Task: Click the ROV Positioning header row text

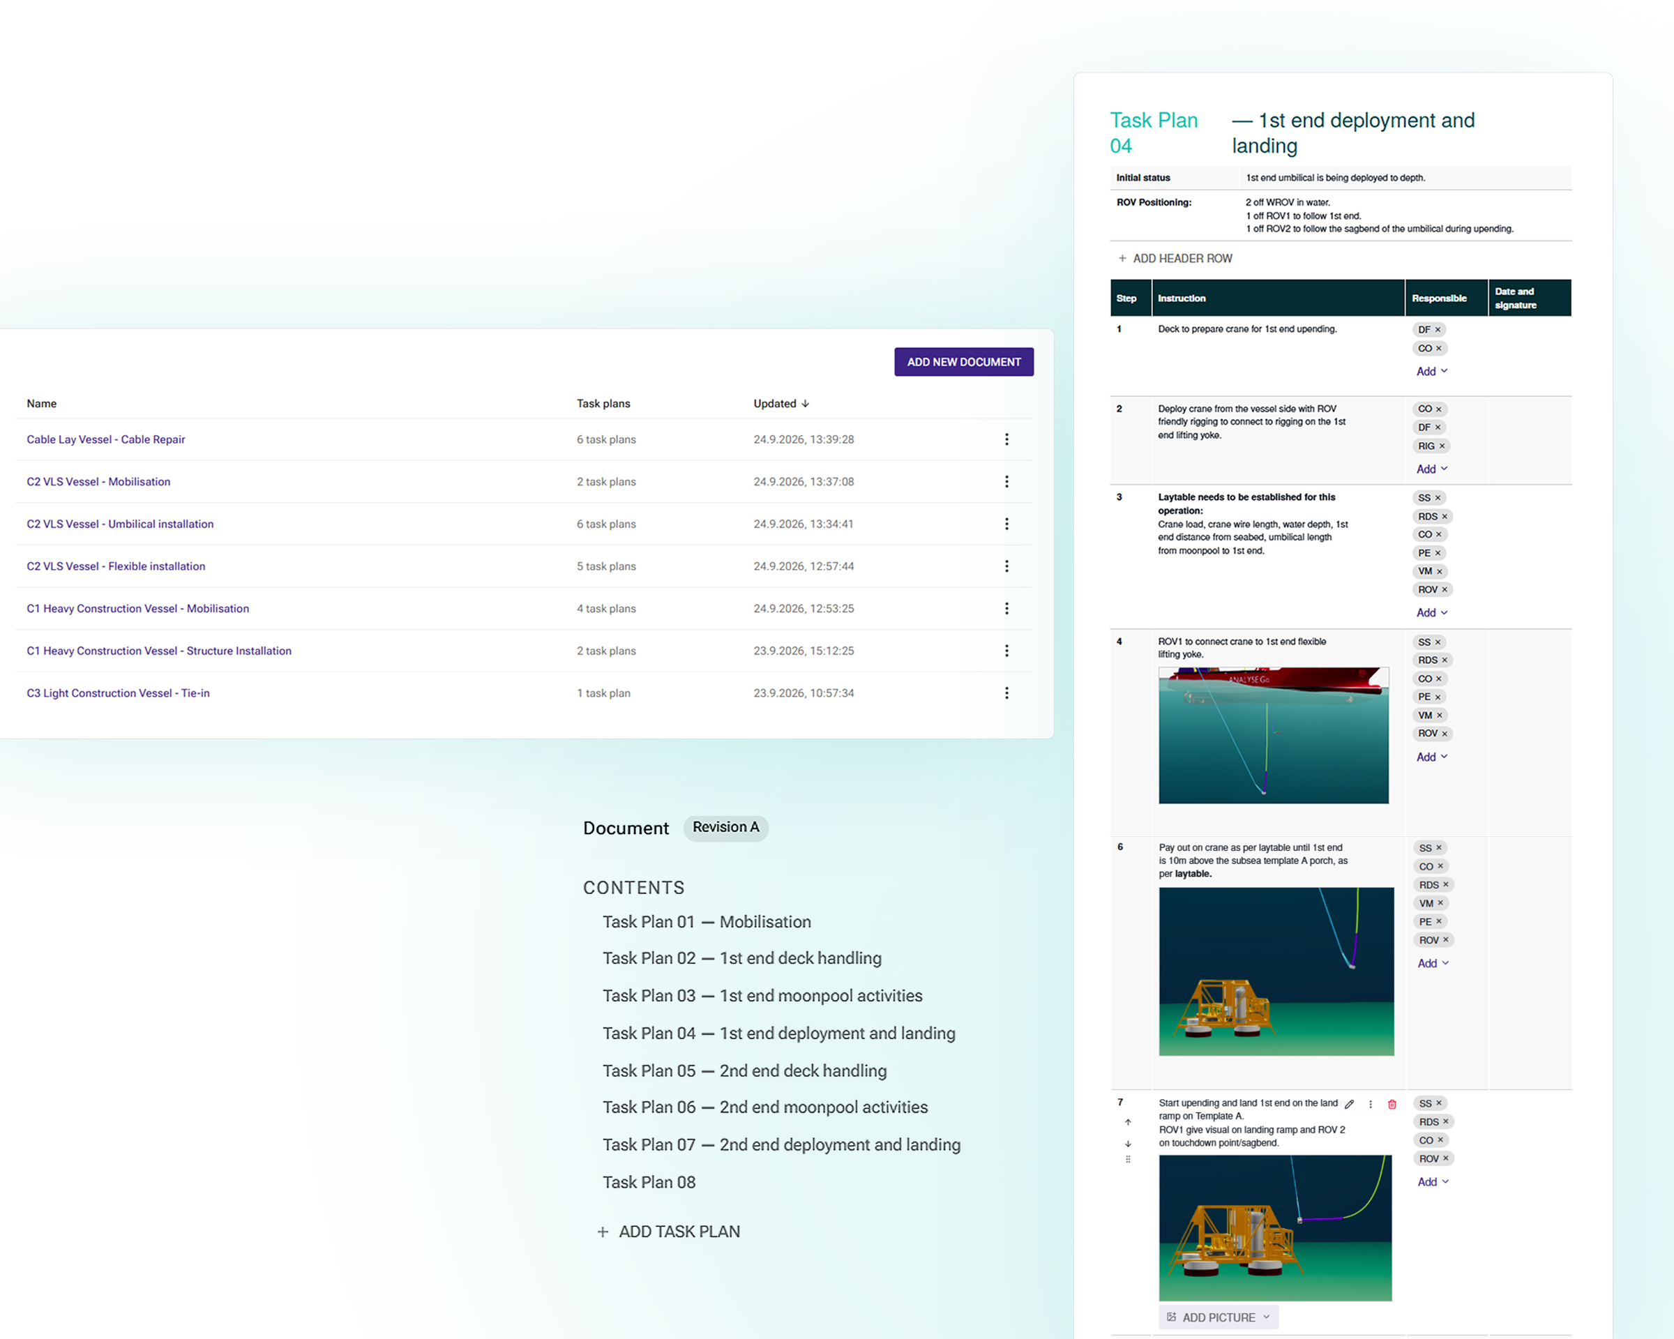Action: tap(1154, 203)
